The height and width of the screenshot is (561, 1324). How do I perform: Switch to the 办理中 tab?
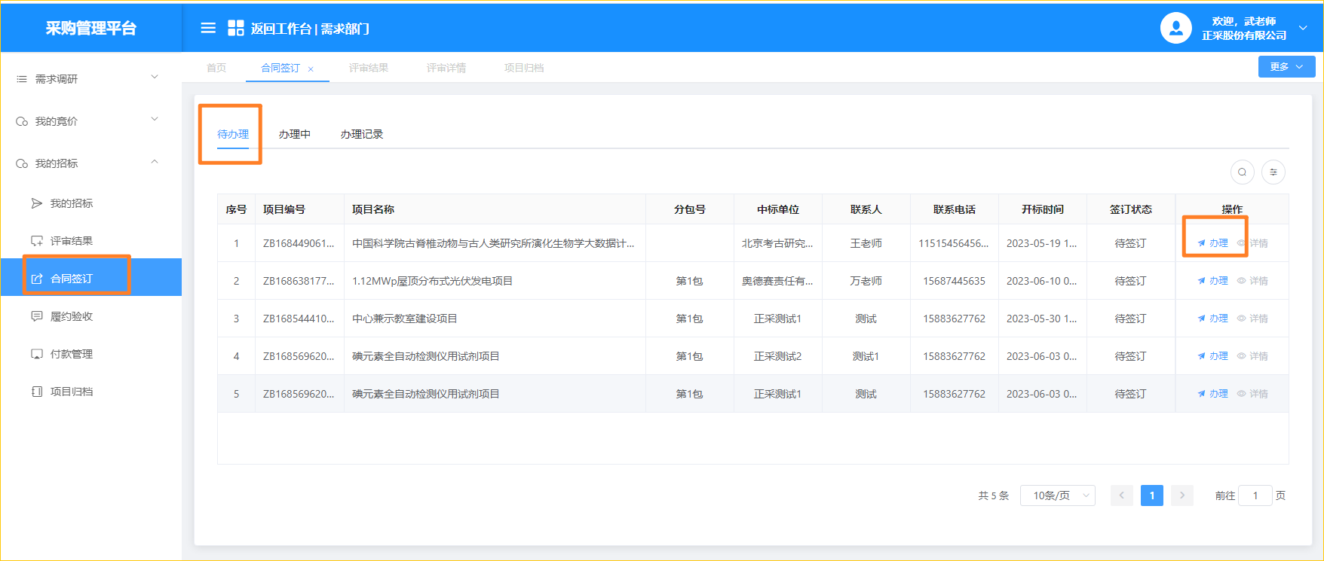click(x=294, y=134)
